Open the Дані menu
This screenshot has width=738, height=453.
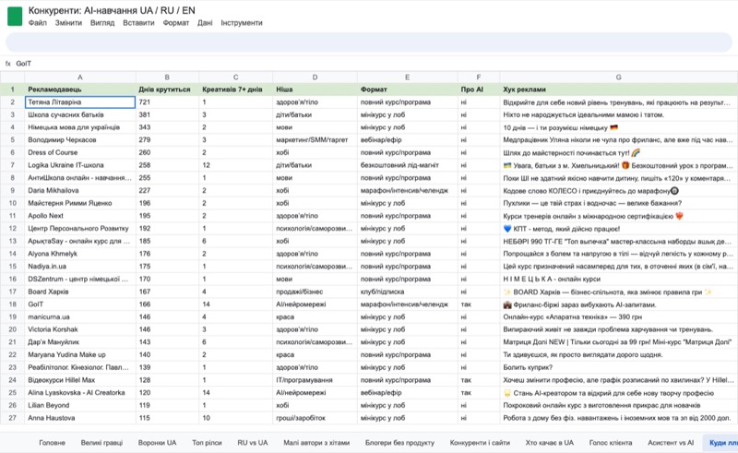[x=205, y=22]
